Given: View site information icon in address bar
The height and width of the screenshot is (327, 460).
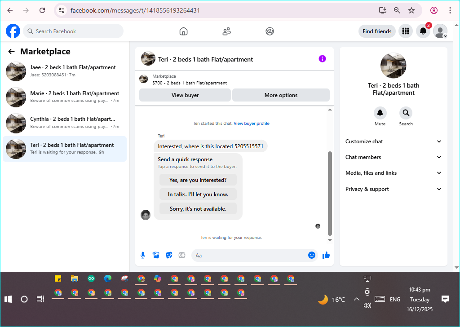Looking at the screenshot, I should [61, 11].
